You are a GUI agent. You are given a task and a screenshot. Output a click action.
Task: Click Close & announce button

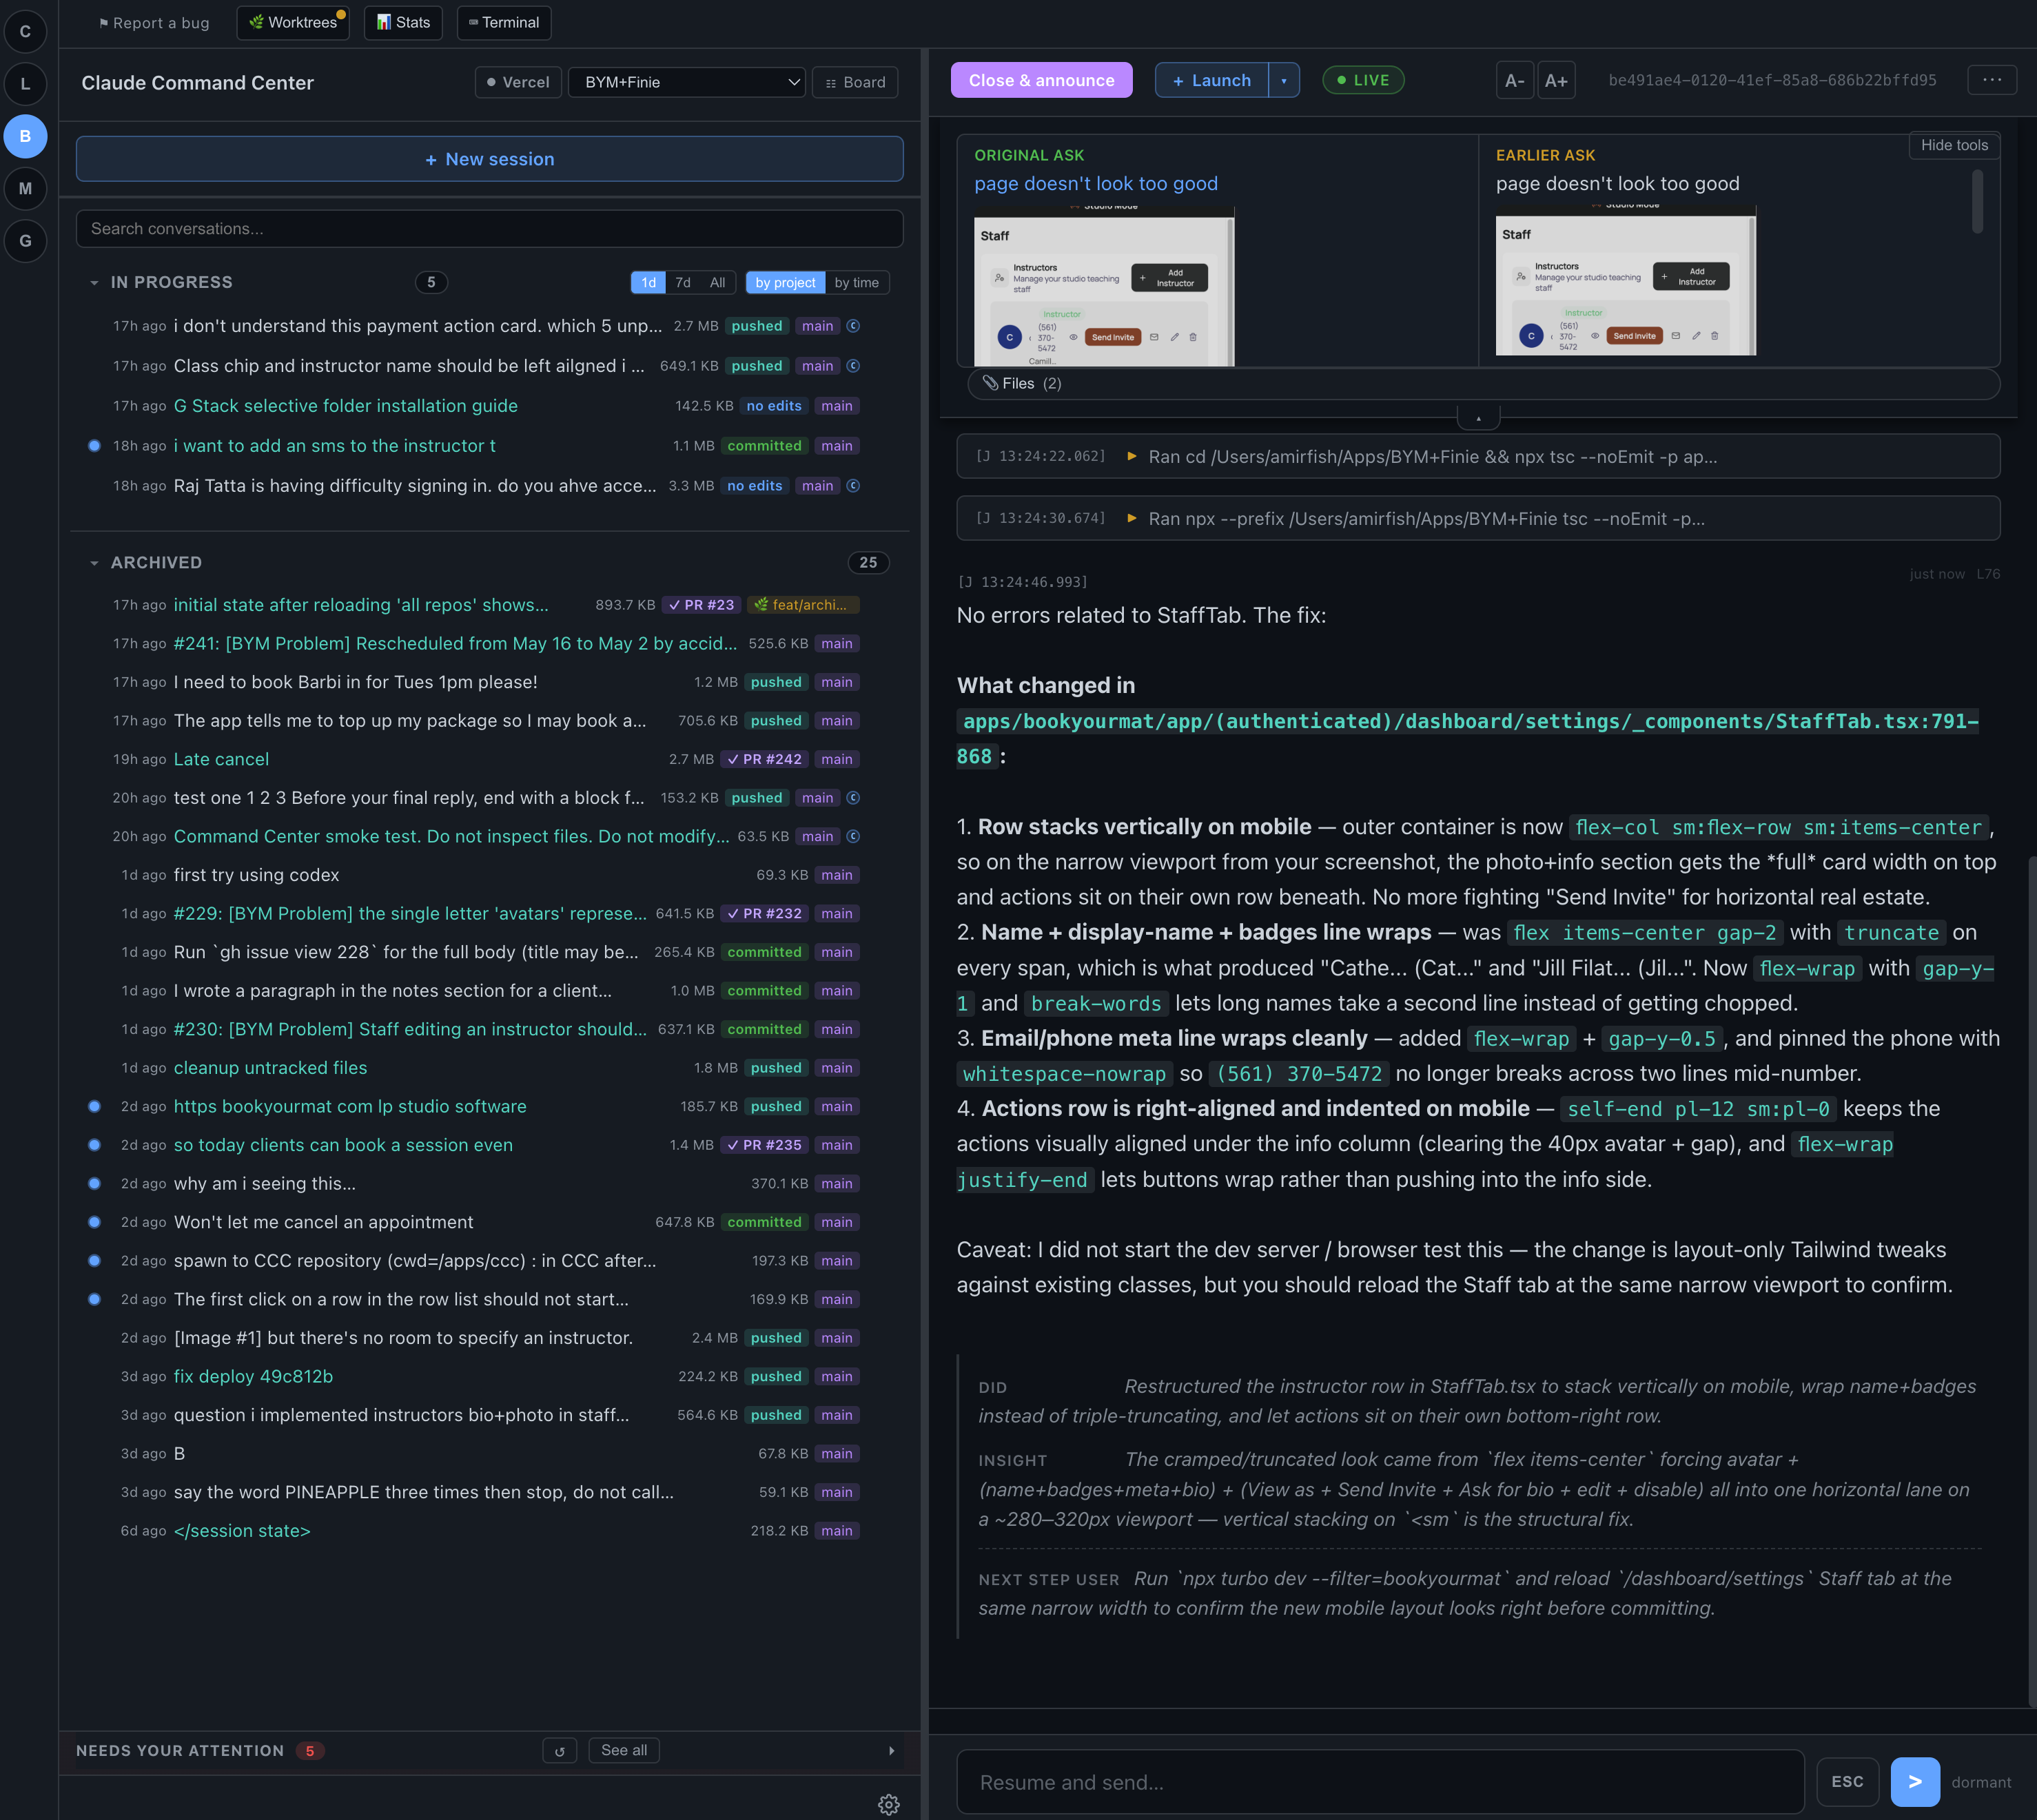pyautogui.click(x=1041, y=80)
